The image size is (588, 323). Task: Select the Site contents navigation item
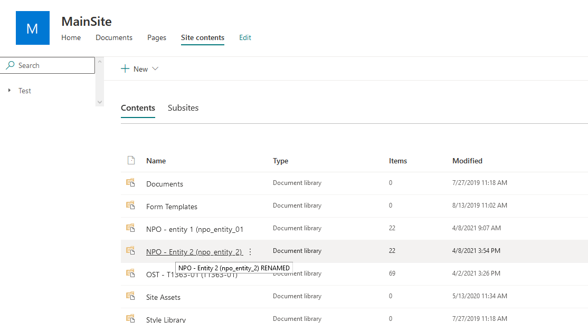[203, 37]
